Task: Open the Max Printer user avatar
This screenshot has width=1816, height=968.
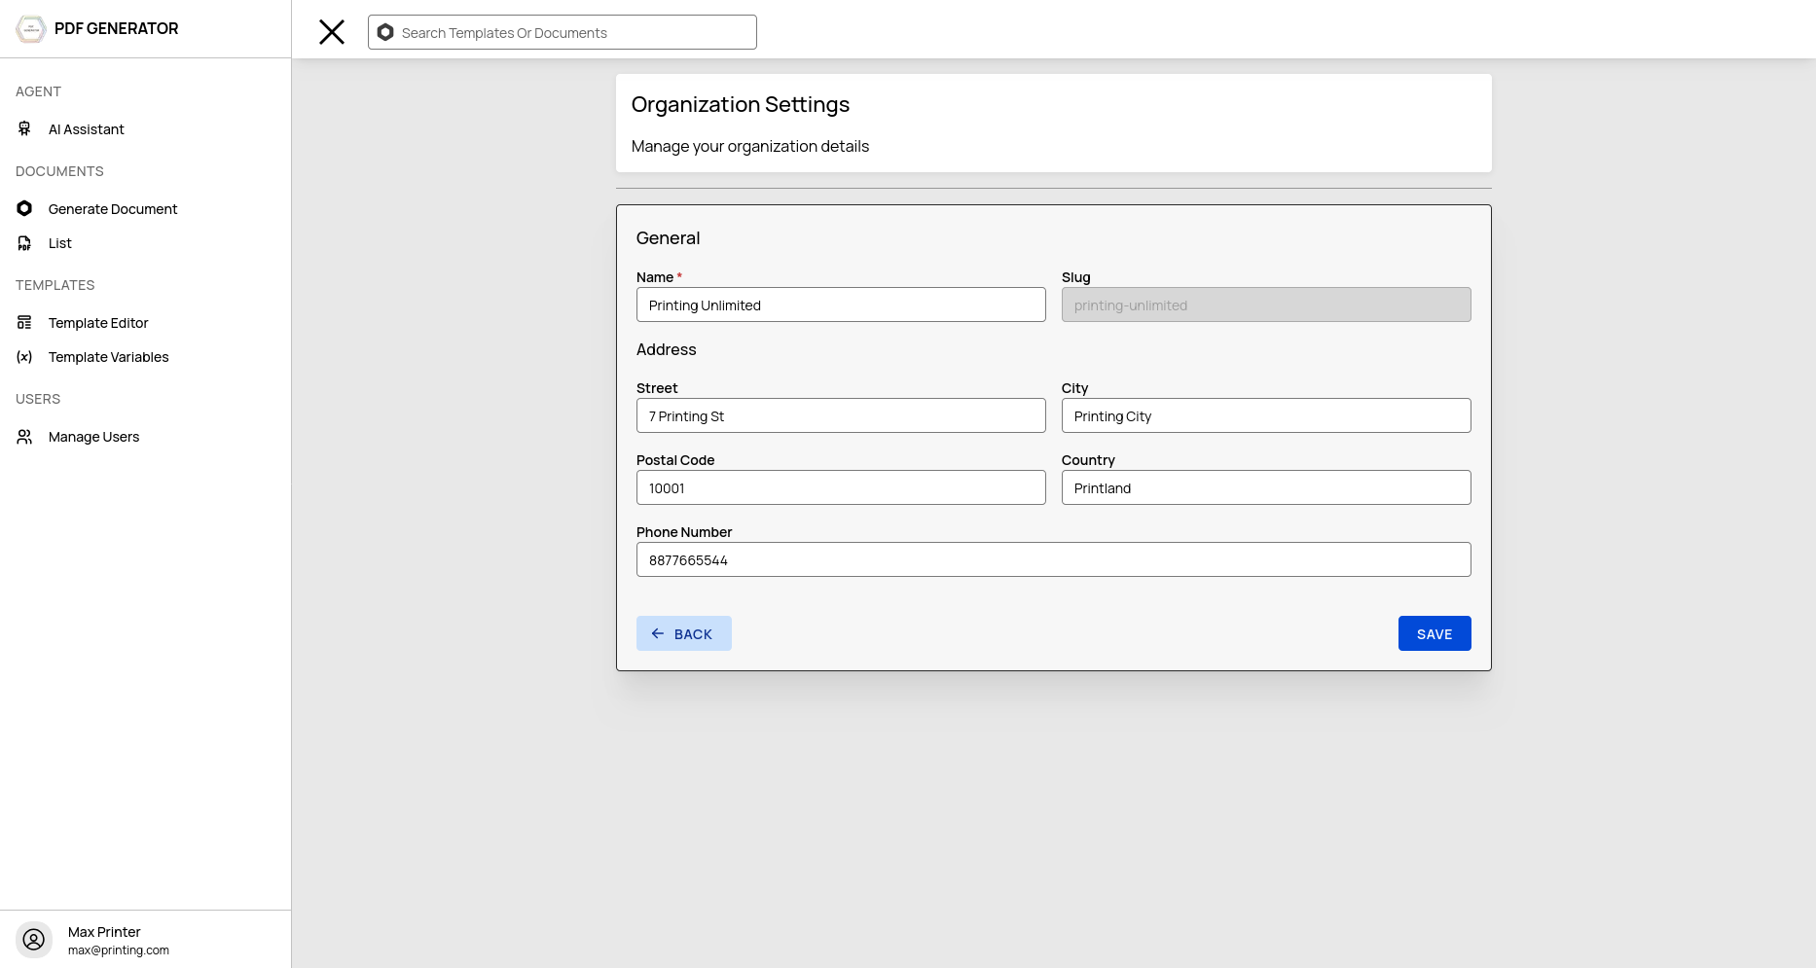Action: point(34,940)
